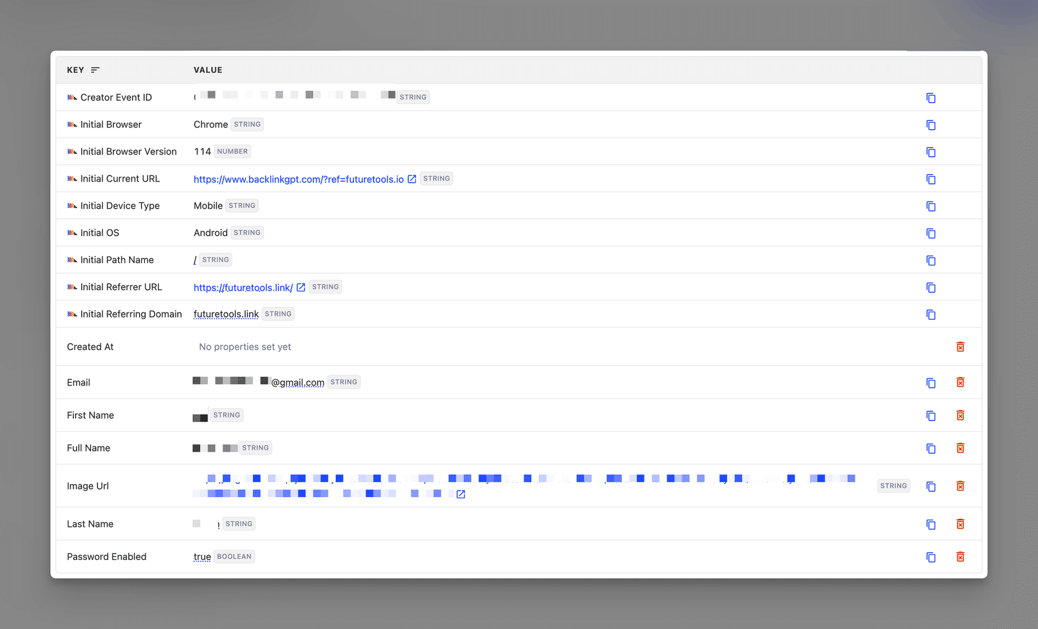Copy the Initial Current URL value
The height and width of the screenshot is (629, 1038).
click(930, 179)
